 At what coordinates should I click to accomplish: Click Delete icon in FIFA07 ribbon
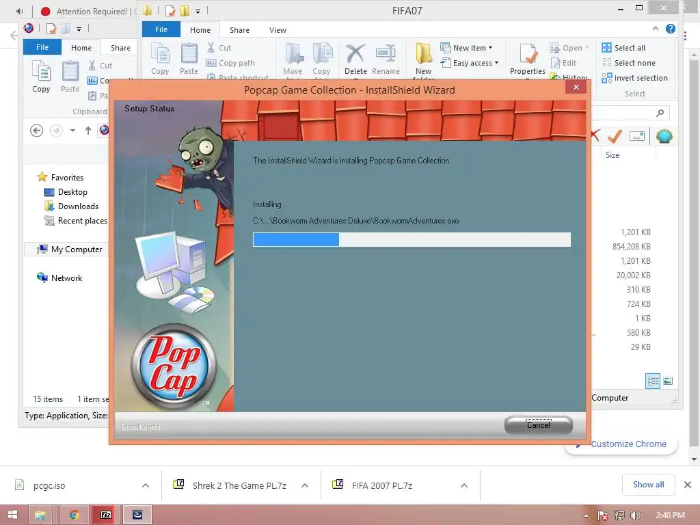[355, 59]
